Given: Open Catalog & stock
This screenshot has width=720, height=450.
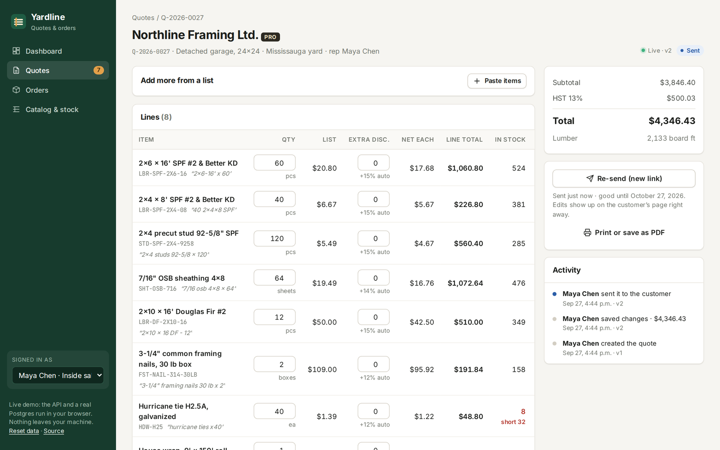Looking at the screenshot, I should [58, 109].
